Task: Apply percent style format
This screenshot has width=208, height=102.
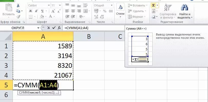Action: pos(105,11)
